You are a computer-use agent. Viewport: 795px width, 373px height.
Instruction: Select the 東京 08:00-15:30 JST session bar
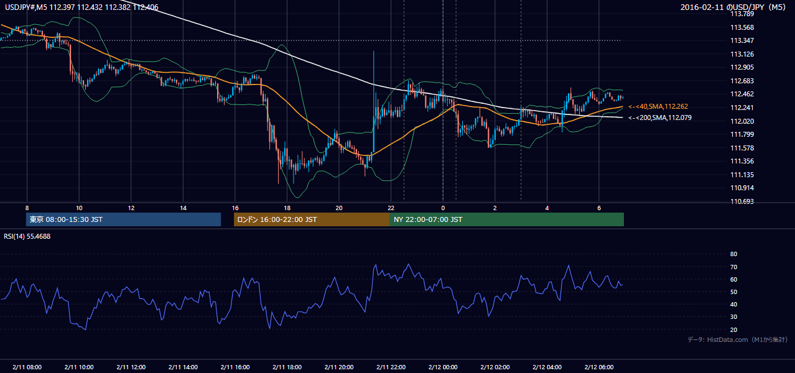(123, 219)
